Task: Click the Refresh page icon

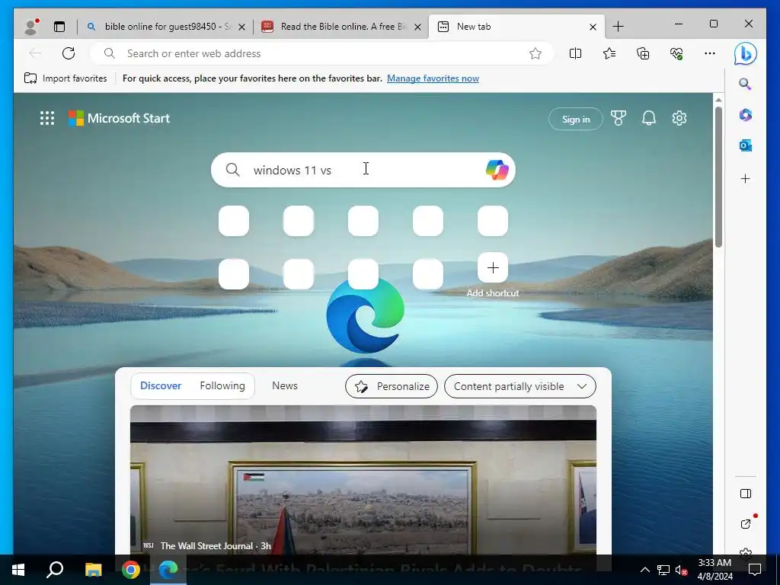Action: click(69, 53)
